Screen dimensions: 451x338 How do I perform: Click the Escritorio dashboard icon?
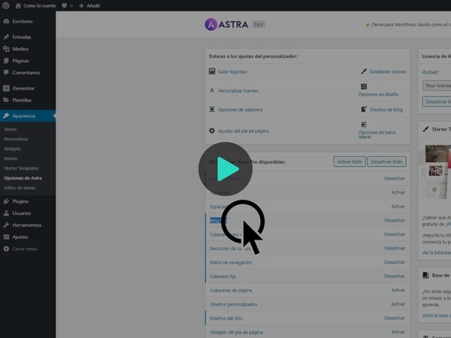(x=6, y=21)
